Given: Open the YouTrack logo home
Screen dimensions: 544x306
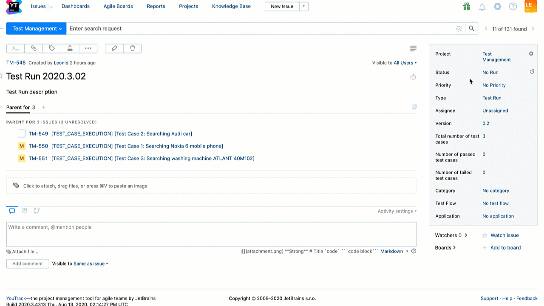Looking at the screenshot, I should (14, 7).
